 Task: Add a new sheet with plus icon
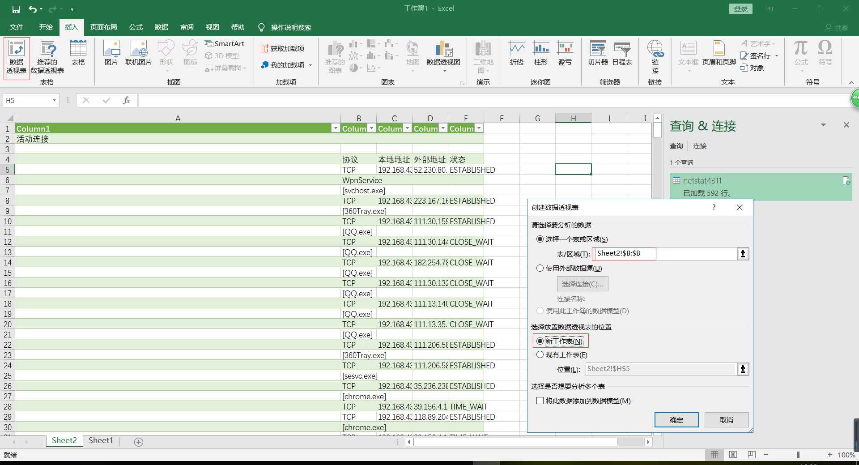(x=139, y=442)
